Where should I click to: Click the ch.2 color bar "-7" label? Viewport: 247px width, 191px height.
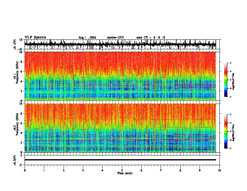tap(230, 148)
